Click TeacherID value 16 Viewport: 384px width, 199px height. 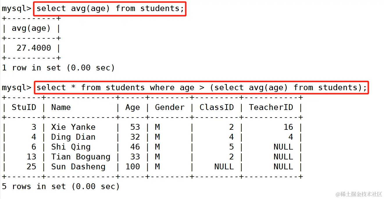pyautogui.click(x=288, y=127)
